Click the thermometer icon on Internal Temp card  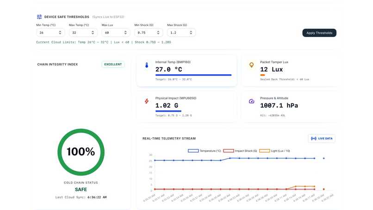[147, 65]
